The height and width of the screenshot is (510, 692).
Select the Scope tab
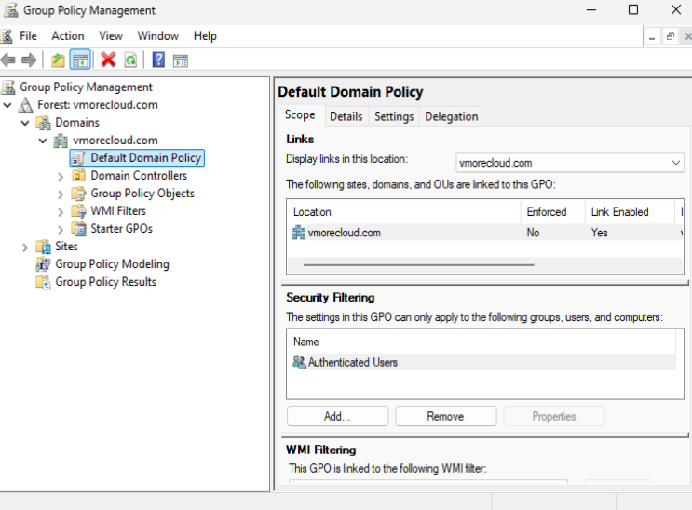pos(300,114)
